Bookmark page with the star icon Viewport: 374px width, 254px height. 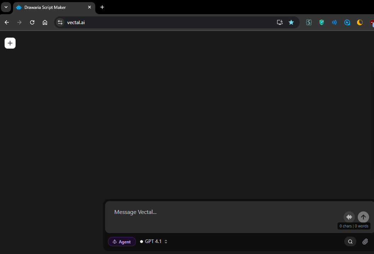[x=291, y=22]
